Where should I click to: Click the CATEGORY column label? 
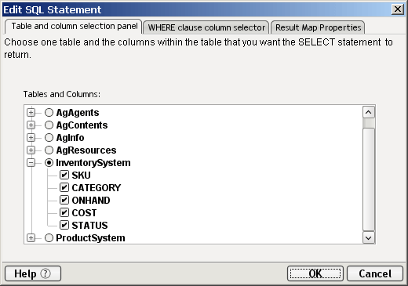(97, 188)
